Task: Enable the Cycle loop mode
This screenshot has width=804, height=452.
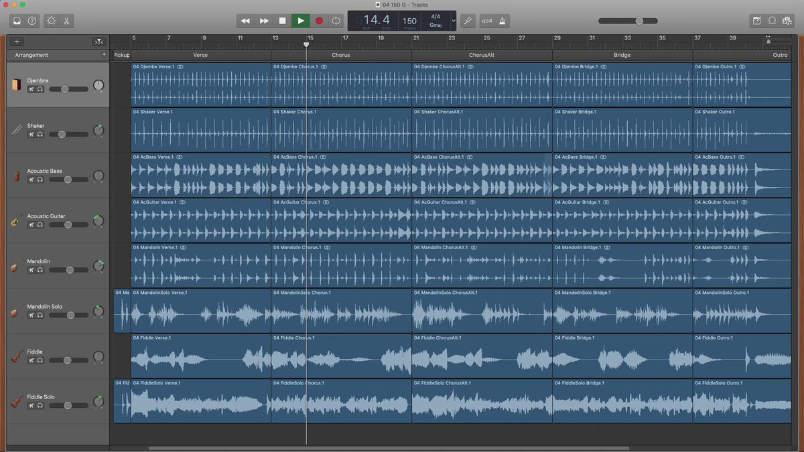Action: click(x=336, y=21)
